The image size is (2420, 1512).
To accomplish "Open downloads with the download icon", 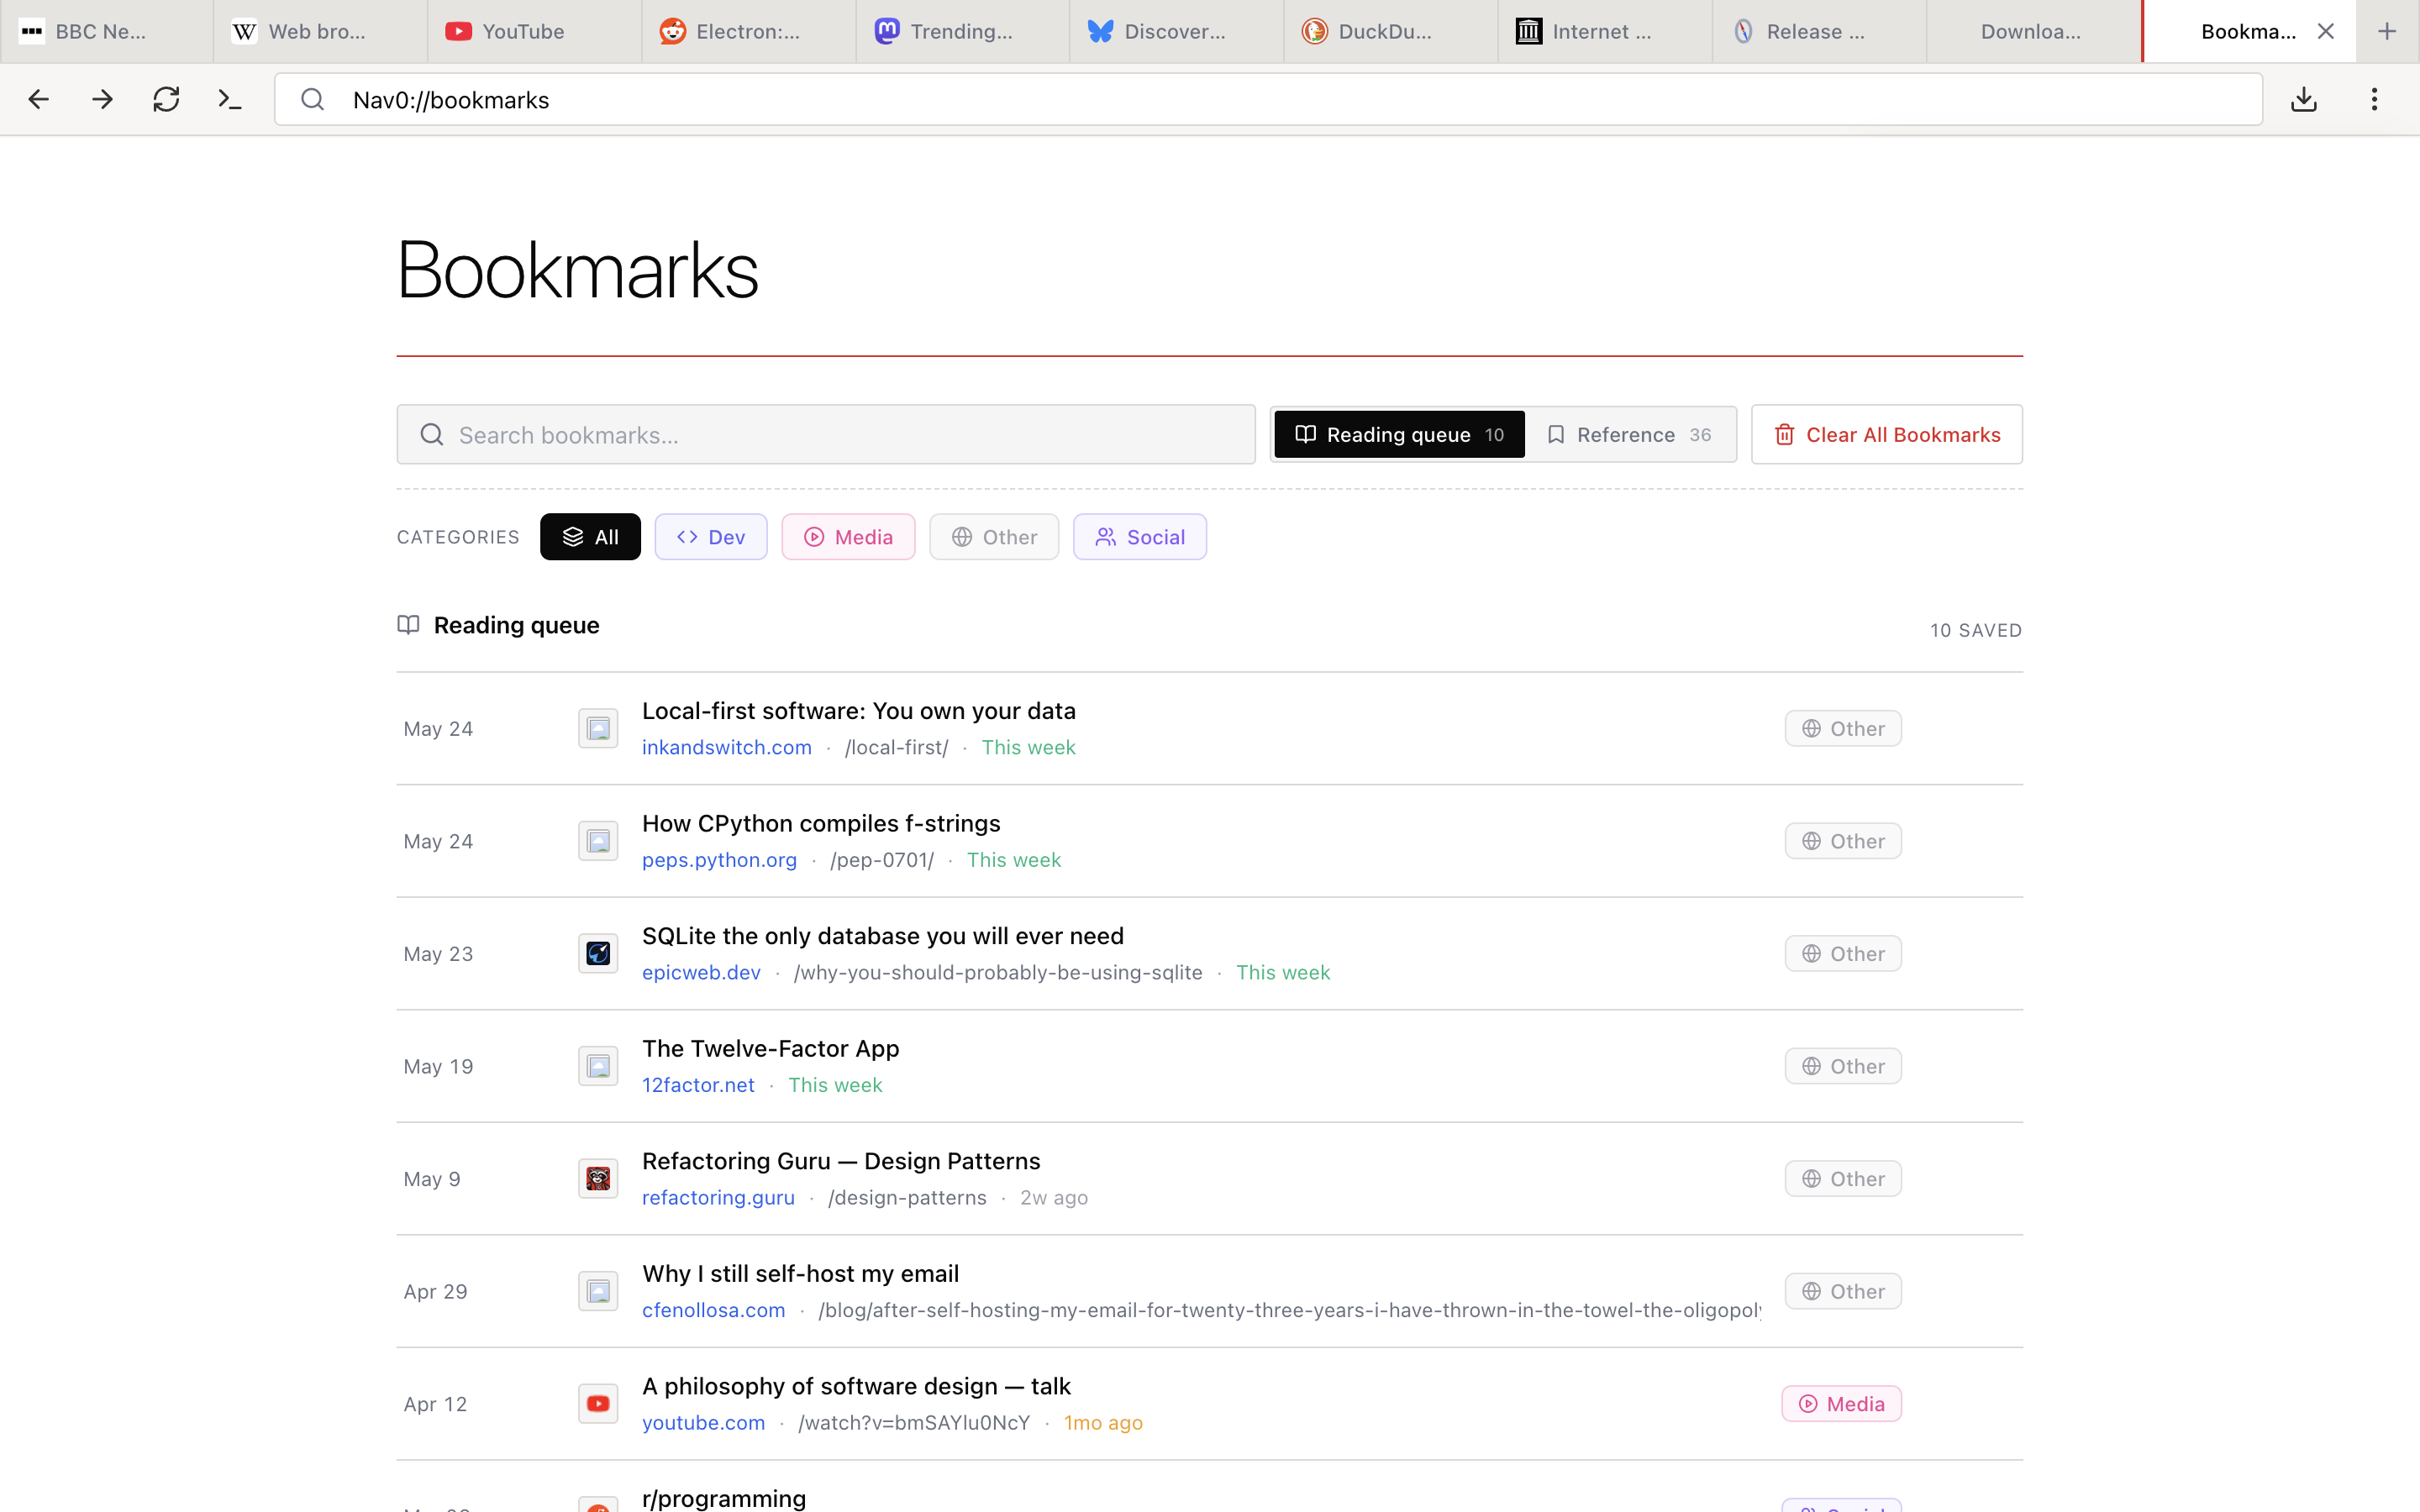I will [x=2304, y=99].
